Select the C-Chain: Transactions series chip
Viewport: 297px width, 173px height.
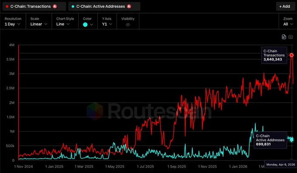[x=34, y=7]
